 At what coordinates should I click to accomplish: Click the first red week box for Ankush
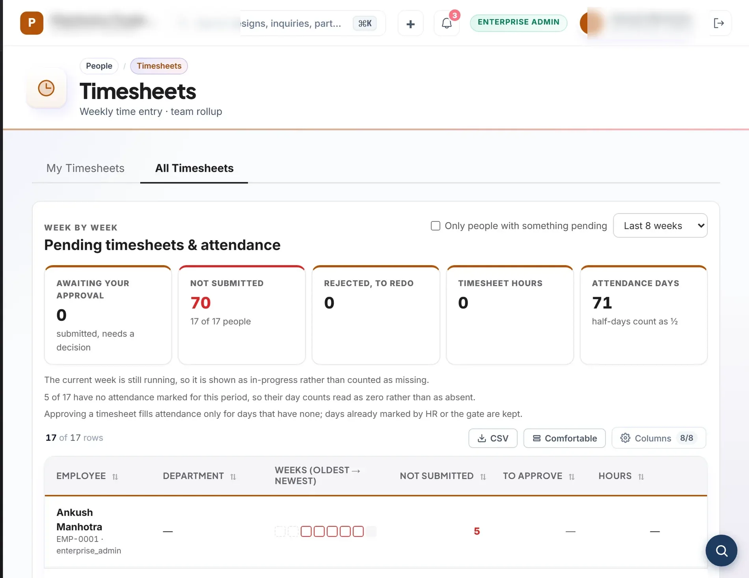(x=306, y=532)
